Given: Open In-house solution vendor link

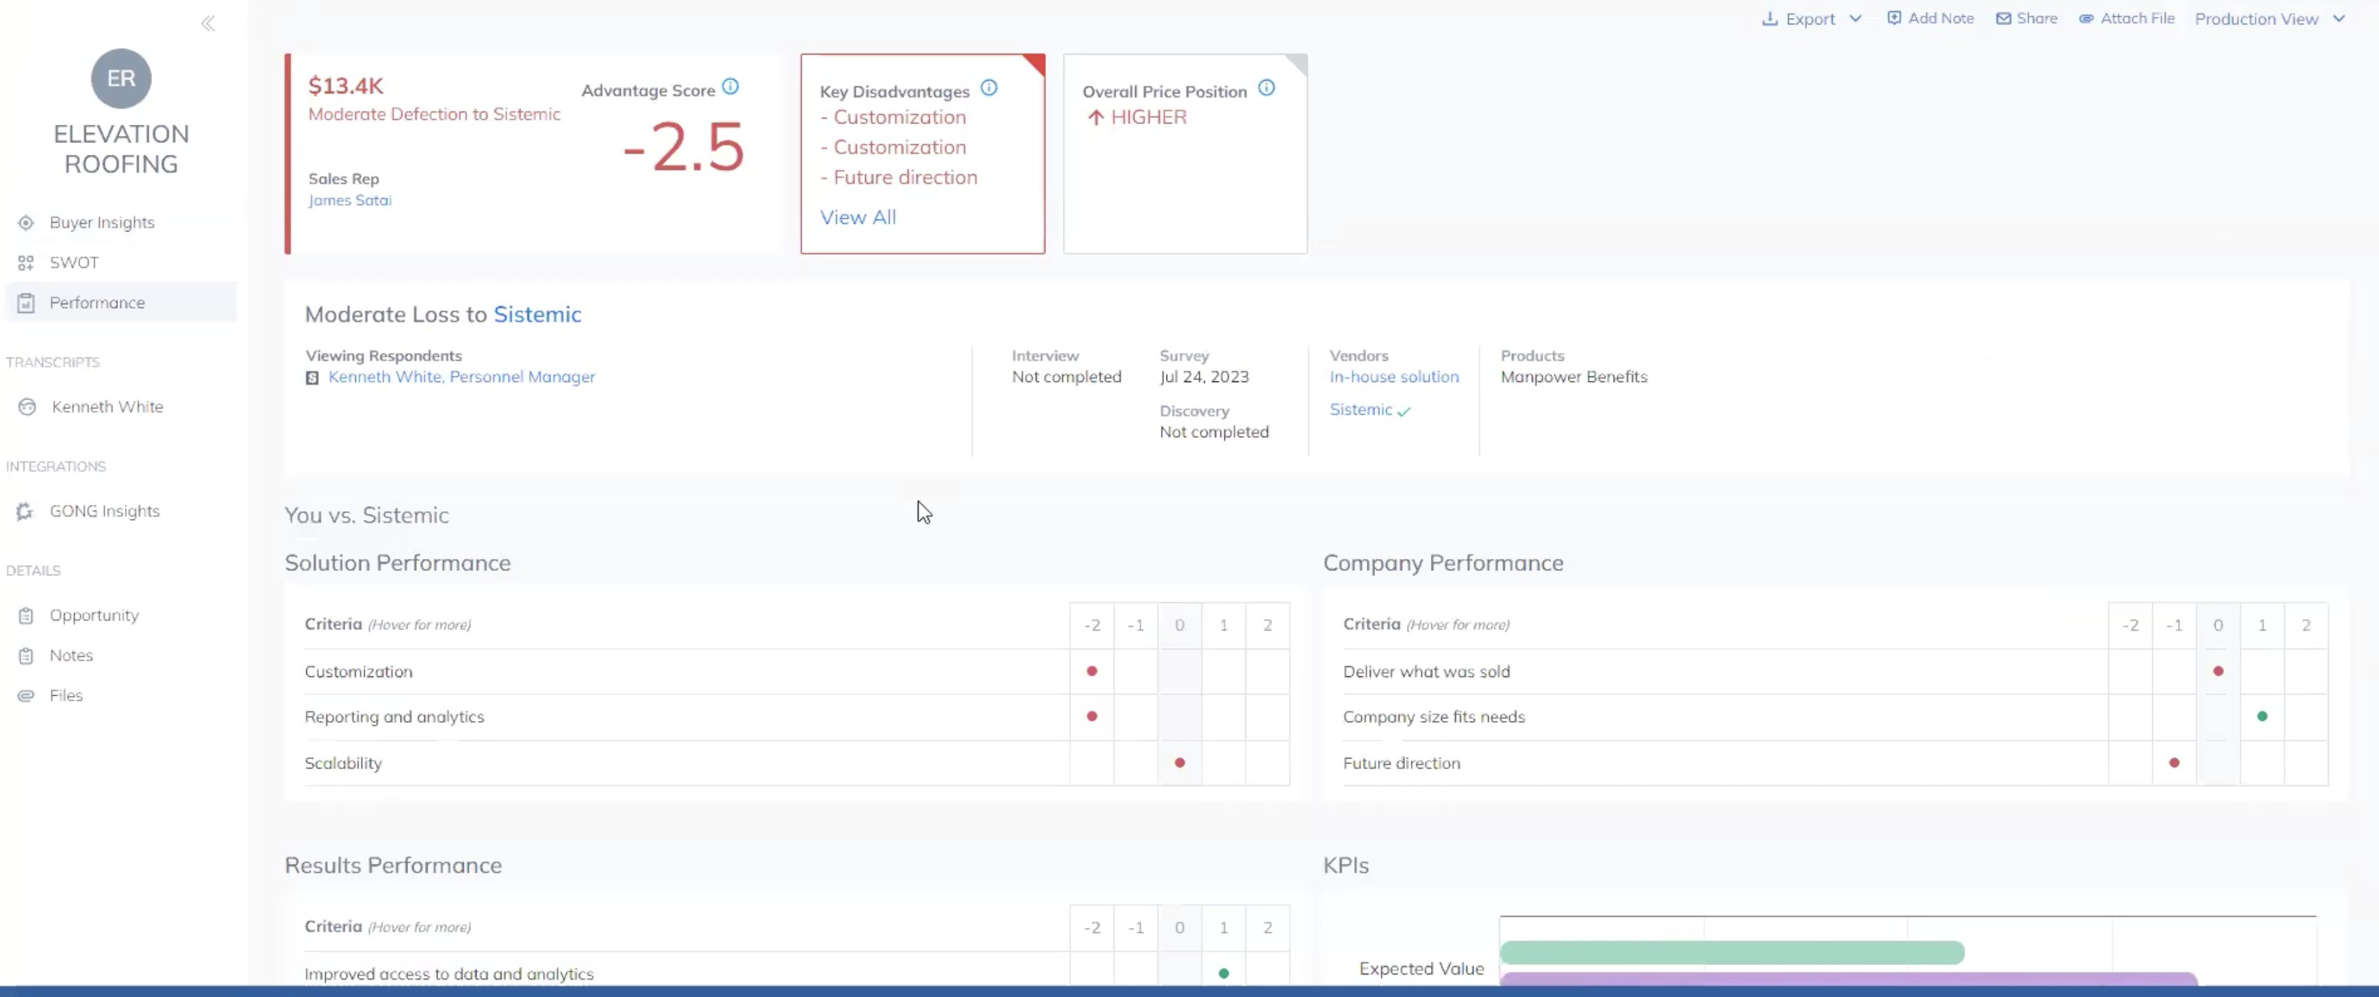Looking at the screenshot, I should [x=1395, y=378].
